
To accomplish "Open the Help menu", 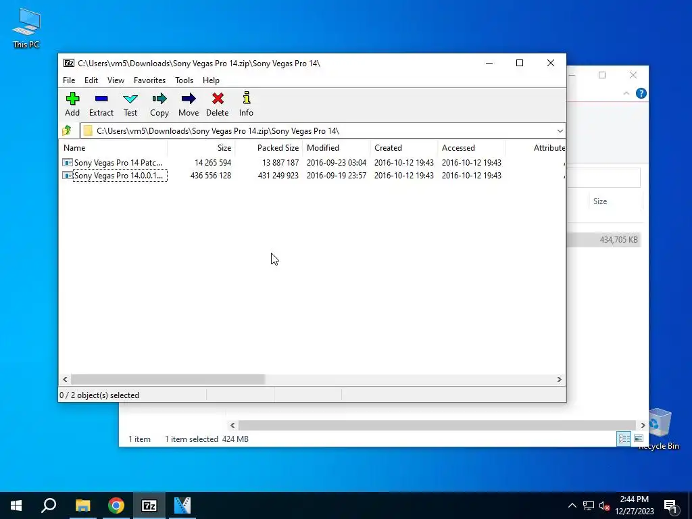I will [x=211, y=80].
